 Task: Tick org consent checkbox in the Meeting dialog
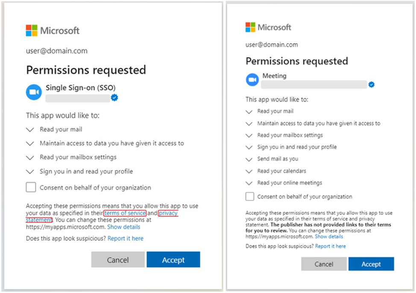pyautogui.click(x=250, y=196)
